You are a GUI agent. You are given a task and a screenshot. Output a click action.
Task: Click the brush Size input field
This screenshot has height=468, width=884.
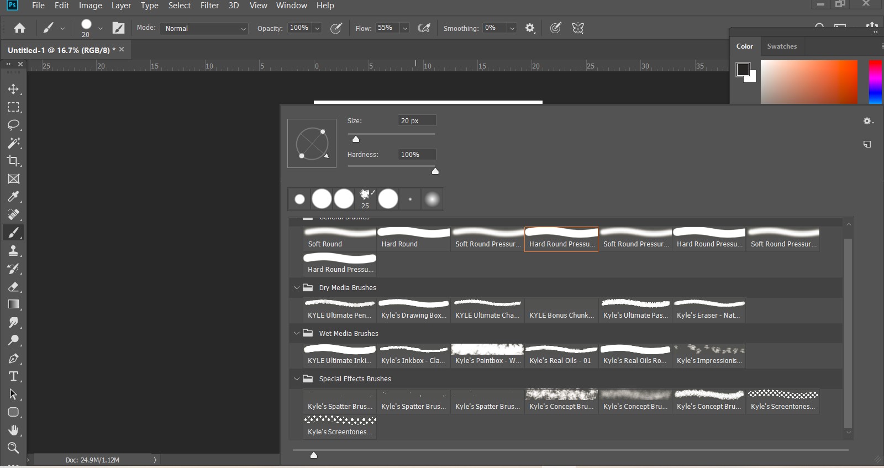[417, 120]
